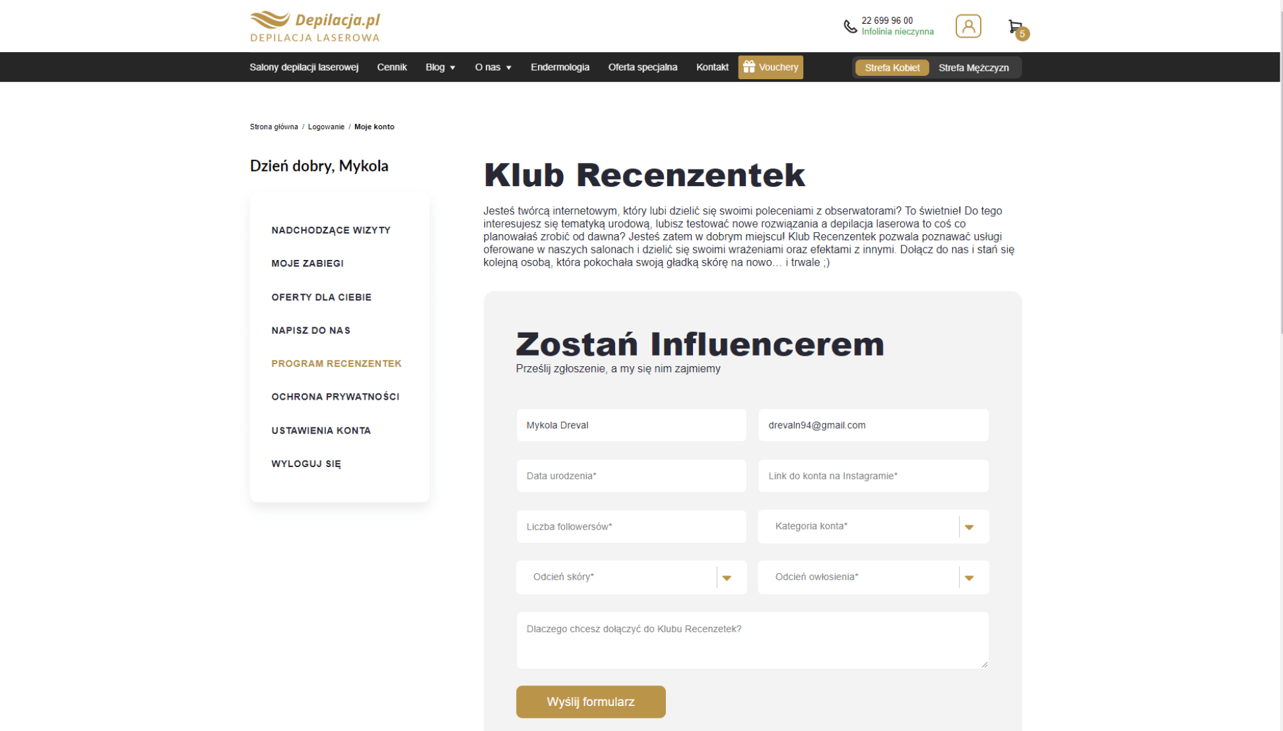Open the user account icon
This screenshot has width=1283, height=731.
point(968,26)
